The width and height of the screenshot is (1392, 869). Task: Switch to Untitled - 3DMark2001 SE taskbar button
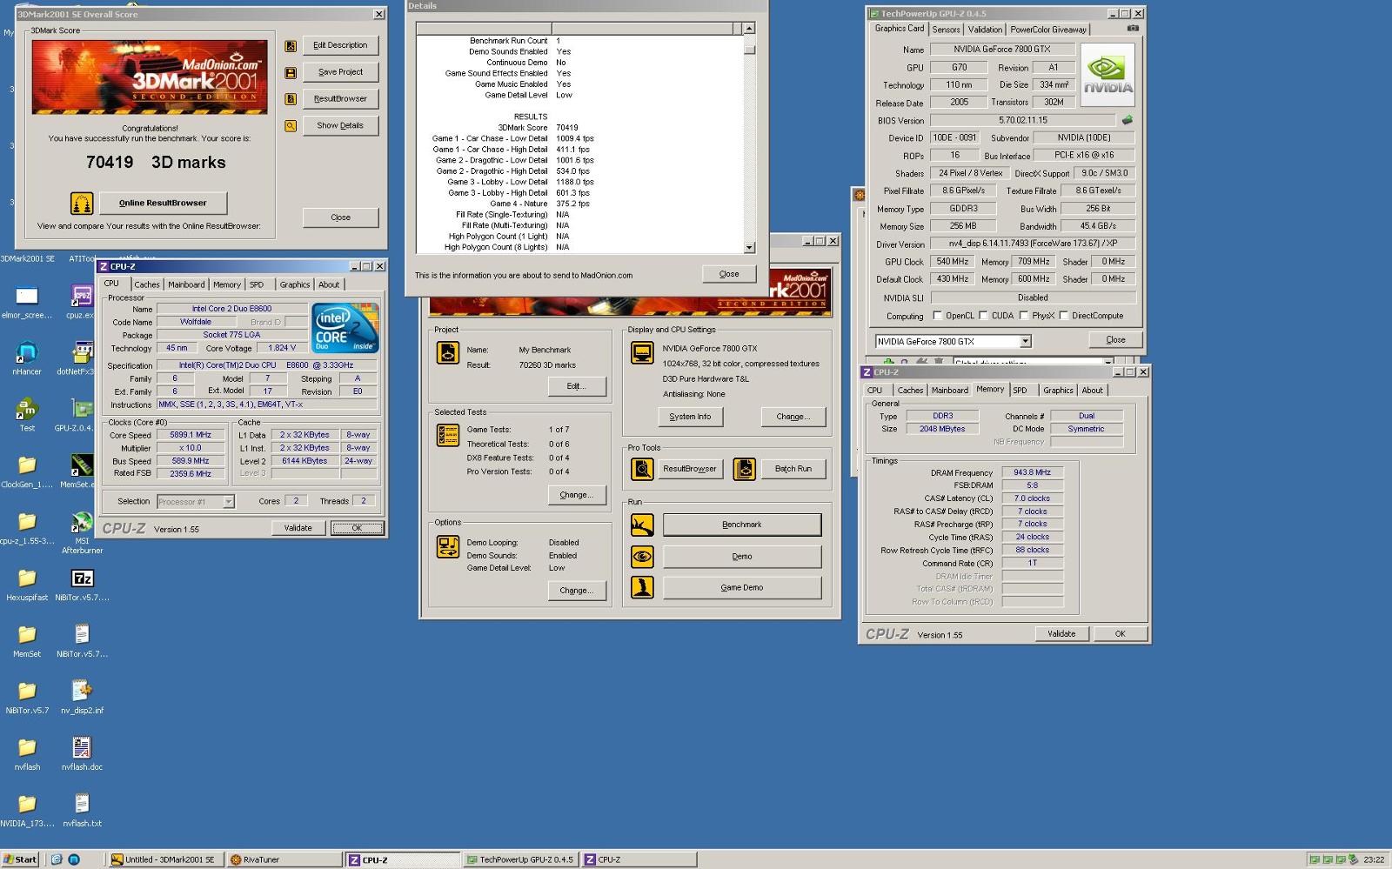(x=166, y=859)
